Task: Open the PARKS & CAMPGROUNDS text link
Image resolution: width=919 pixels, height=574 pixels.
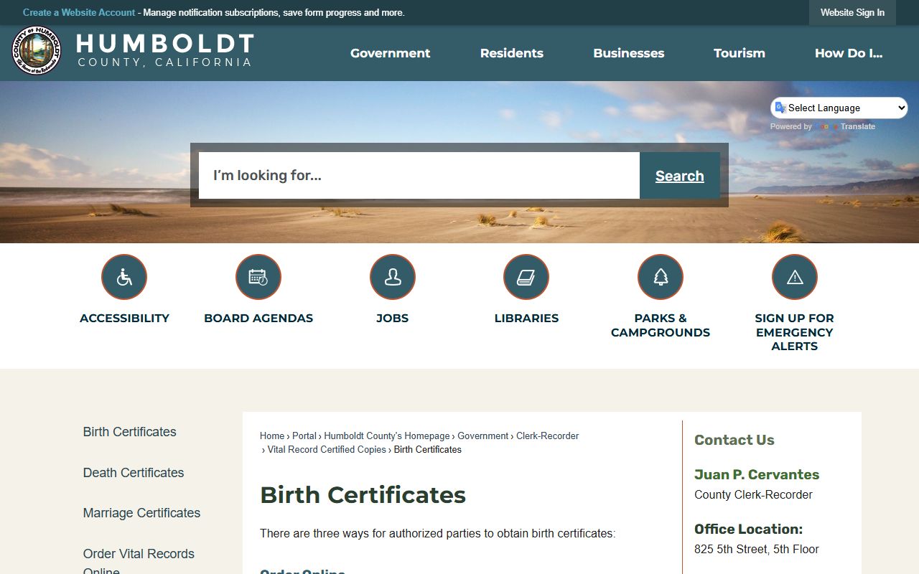Action: (661, 326)
